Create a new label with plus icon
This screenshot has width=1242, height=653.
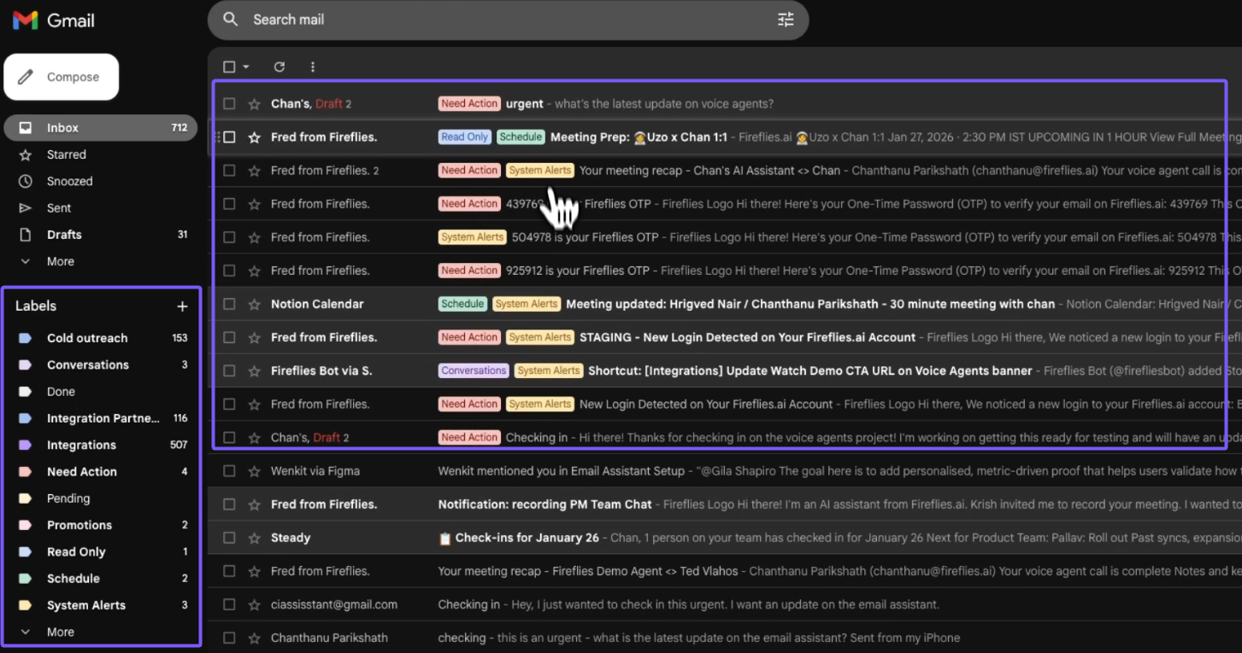(181, 306)
